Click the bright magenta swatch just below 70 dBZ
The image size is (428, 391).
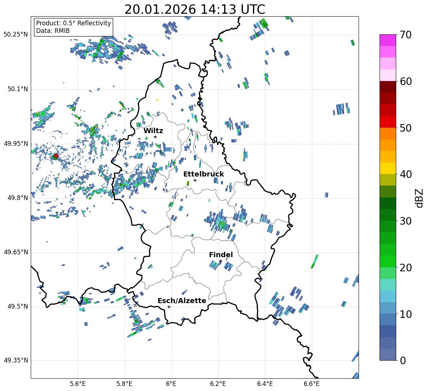click(x=388, y=41)
